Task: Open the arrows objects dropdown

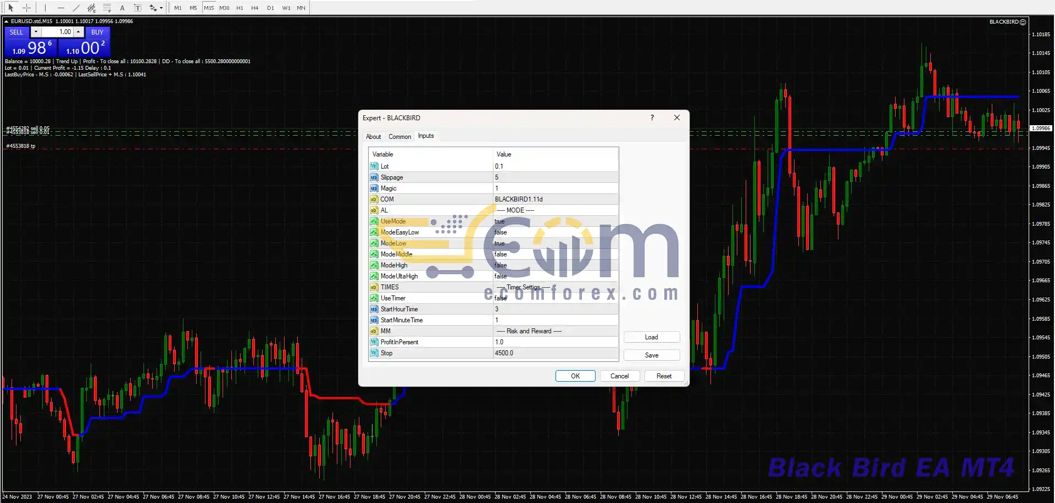Action: (160, 8)
